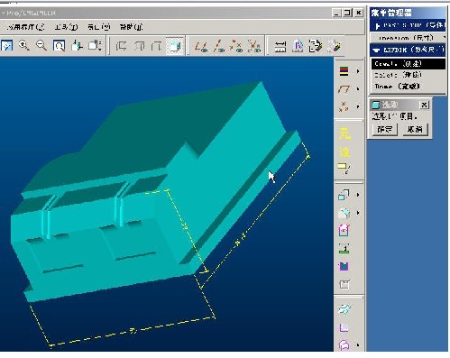Screen dimensions: 450x358
Task: Toggle datum points display
Action: click(x=236, y=46)
